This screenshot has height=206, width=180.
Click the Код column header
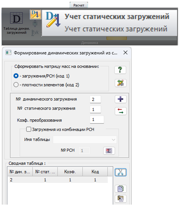pos(95,172)
